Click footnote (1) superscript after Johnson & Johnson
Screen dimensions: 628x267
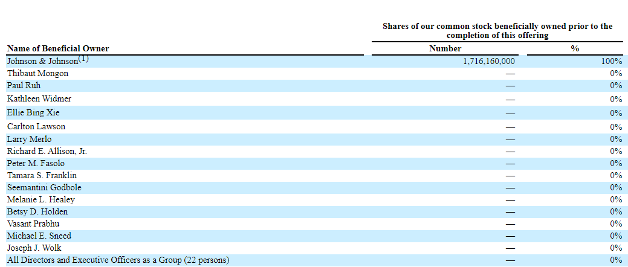pyautogui.click(x=83, y=59)
